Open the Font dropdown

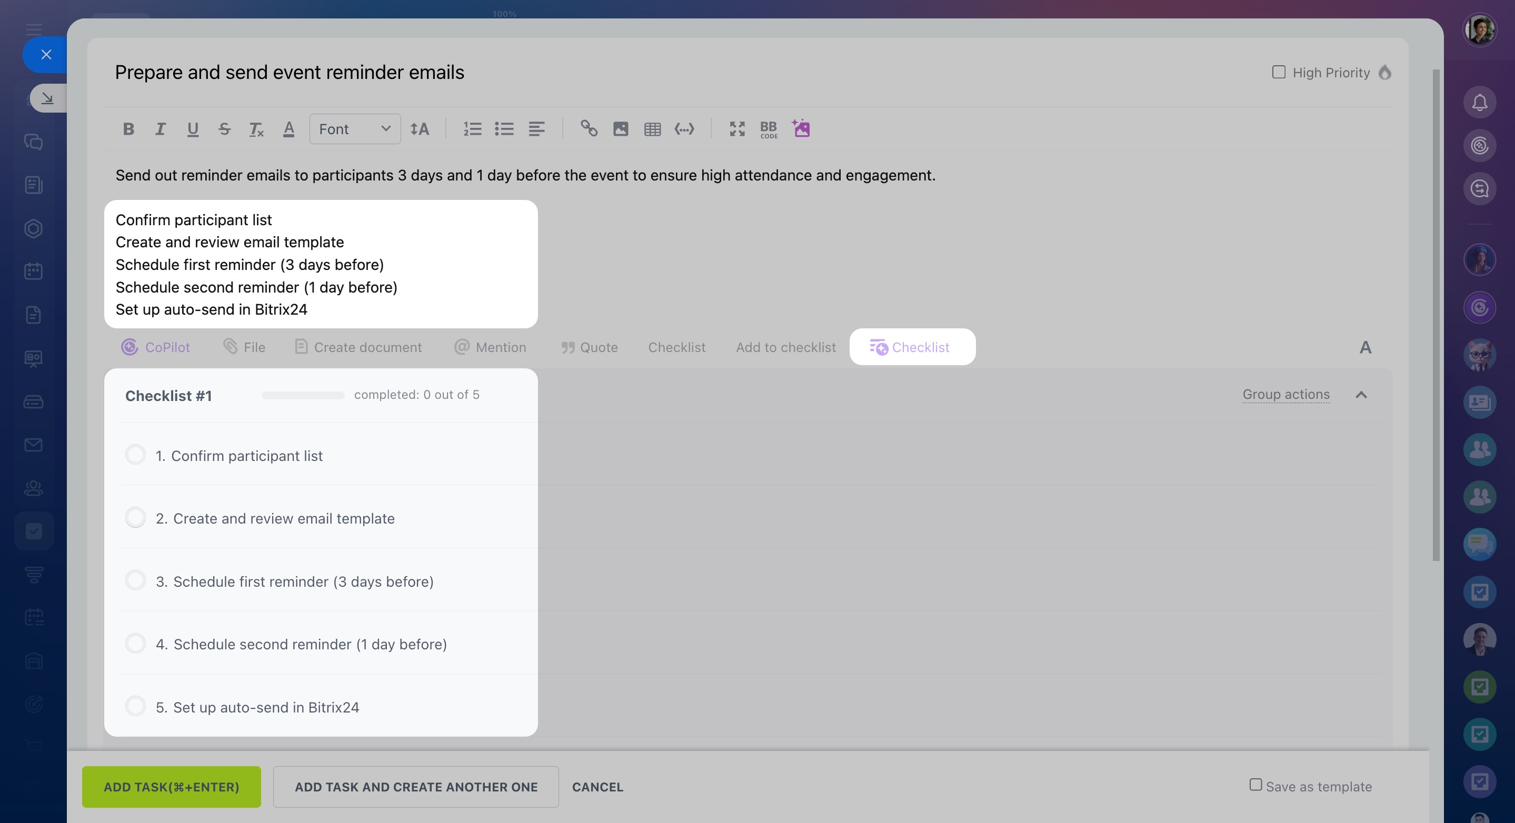pyautogui.click(x=355, y=129)
